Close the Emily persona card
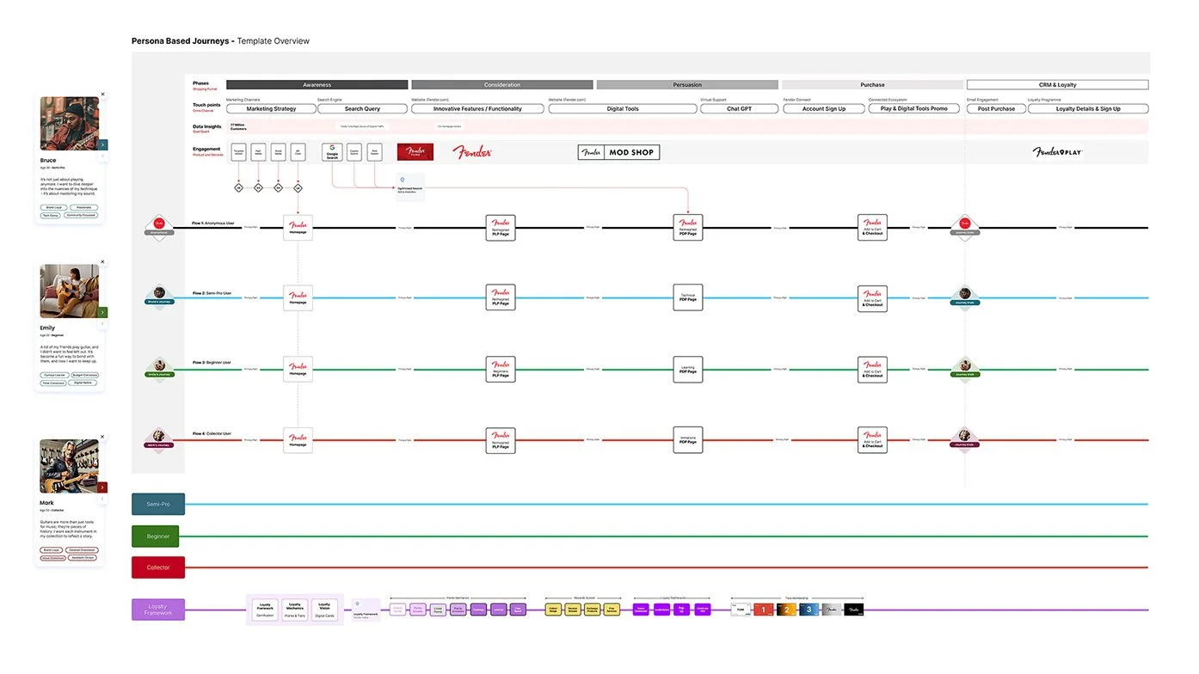The width and height of the screenshot is (1199, 674). [x=103, y=262]
